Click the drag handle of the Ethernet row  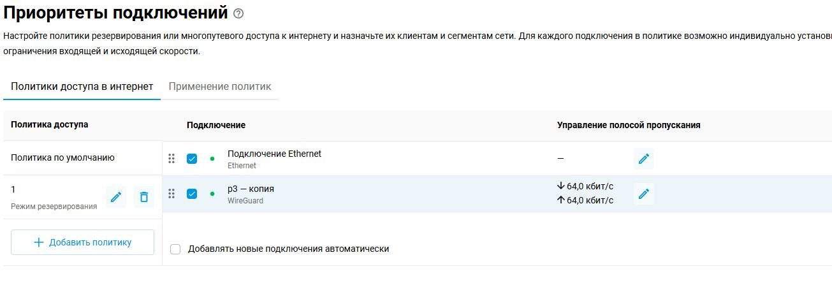coord(172,159)
